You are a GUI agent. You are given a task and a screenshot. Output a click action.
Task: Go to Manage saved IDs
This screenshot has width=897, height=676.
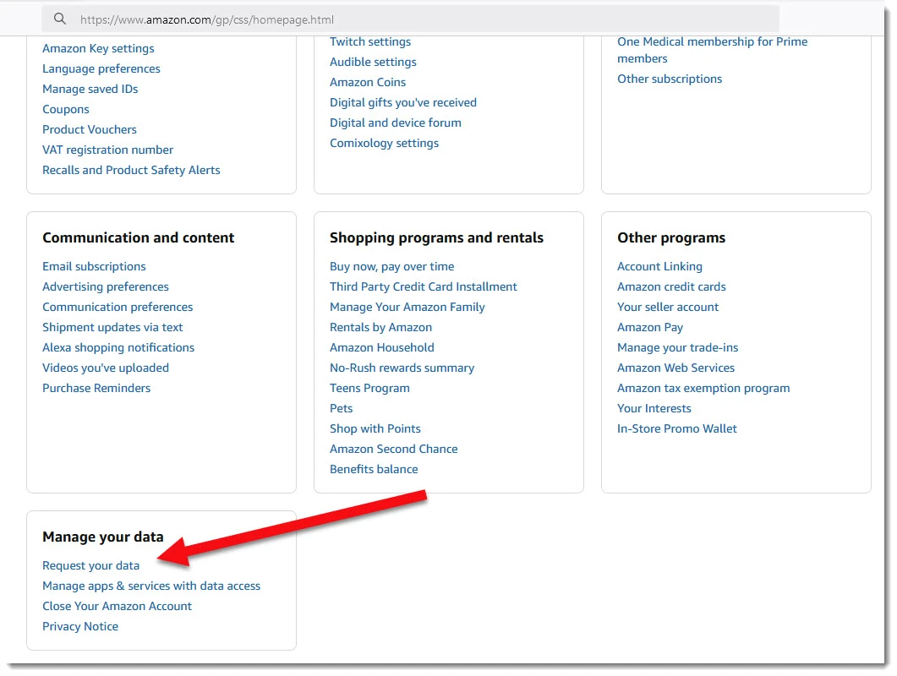90,90
